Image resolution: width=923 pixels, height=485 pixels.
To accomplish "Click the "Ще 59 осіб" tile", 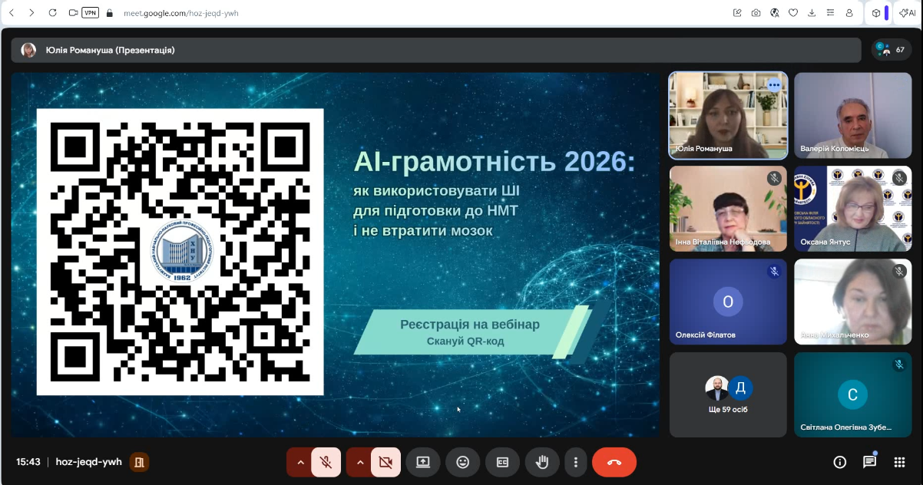I will (x=728, y=394).
